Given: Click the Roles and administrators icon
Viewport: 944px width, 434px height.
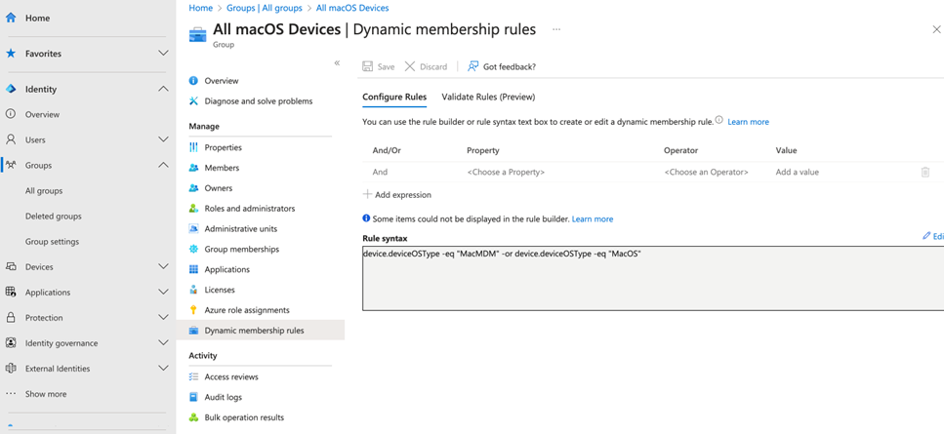Looking at the screenshot, I should click(x=193, y=209).
